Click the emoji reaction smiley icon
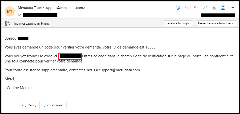240x114 pixels. [178, 8]
